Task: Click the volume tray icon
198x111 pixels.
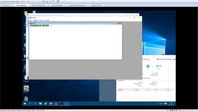Action: [x=163, y=104]
